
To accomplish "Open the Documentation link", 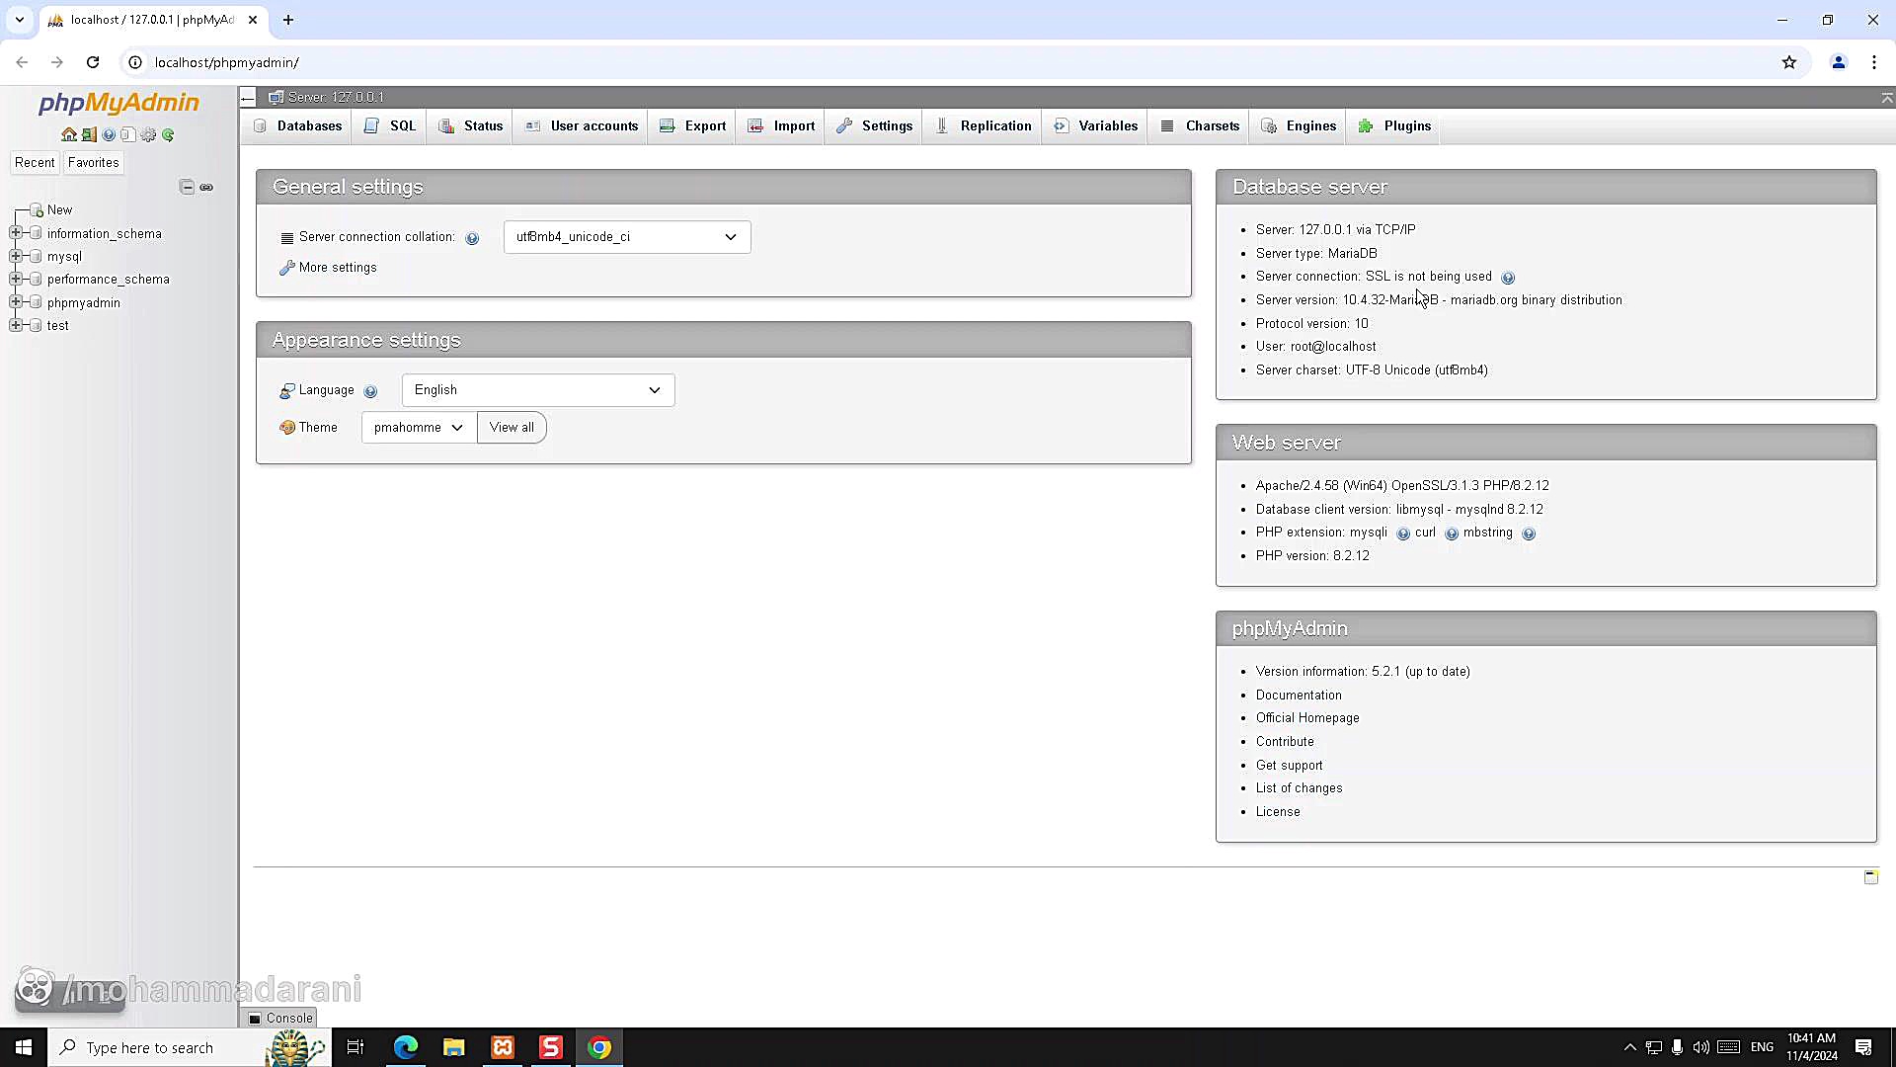I will pos(1299,696).
